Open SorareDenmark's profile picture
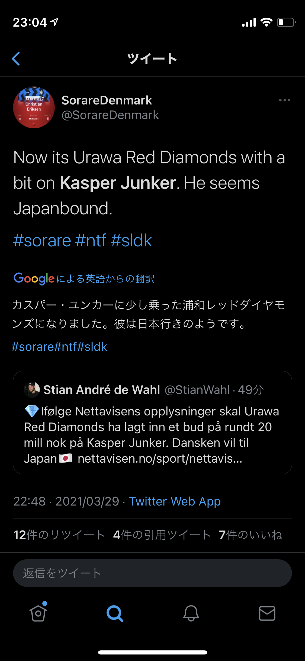The width and height of the screenshot is (305, 661). pyautogui.click(x=34, y=107)
